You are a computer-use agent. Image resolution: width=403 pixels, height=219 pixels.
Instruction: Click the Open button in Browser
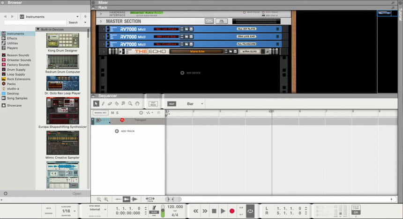77,194
